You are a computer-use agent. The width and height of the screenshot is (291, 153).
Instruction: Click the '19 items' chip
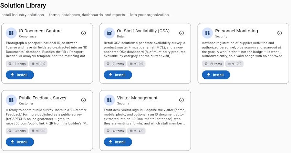click(x=213, y=64)
